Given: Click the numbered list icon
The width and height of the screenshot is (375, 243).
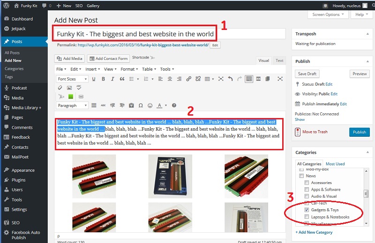Looking at the screenshot, I should 146,79.
